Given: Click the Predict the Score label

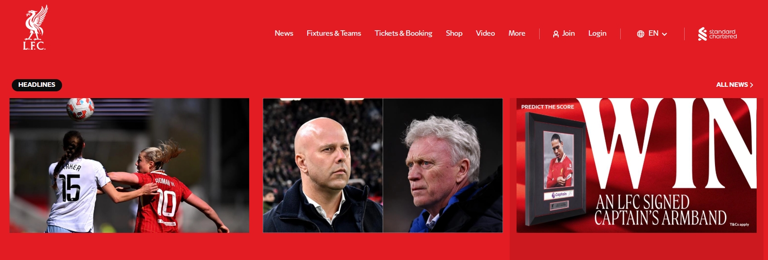Looking at the screenshot, I should (x=547, y=107).
